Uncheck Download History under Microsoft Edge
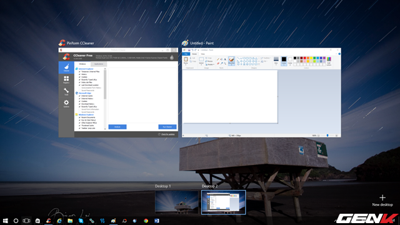400x225 pixels. pos(79,104)
